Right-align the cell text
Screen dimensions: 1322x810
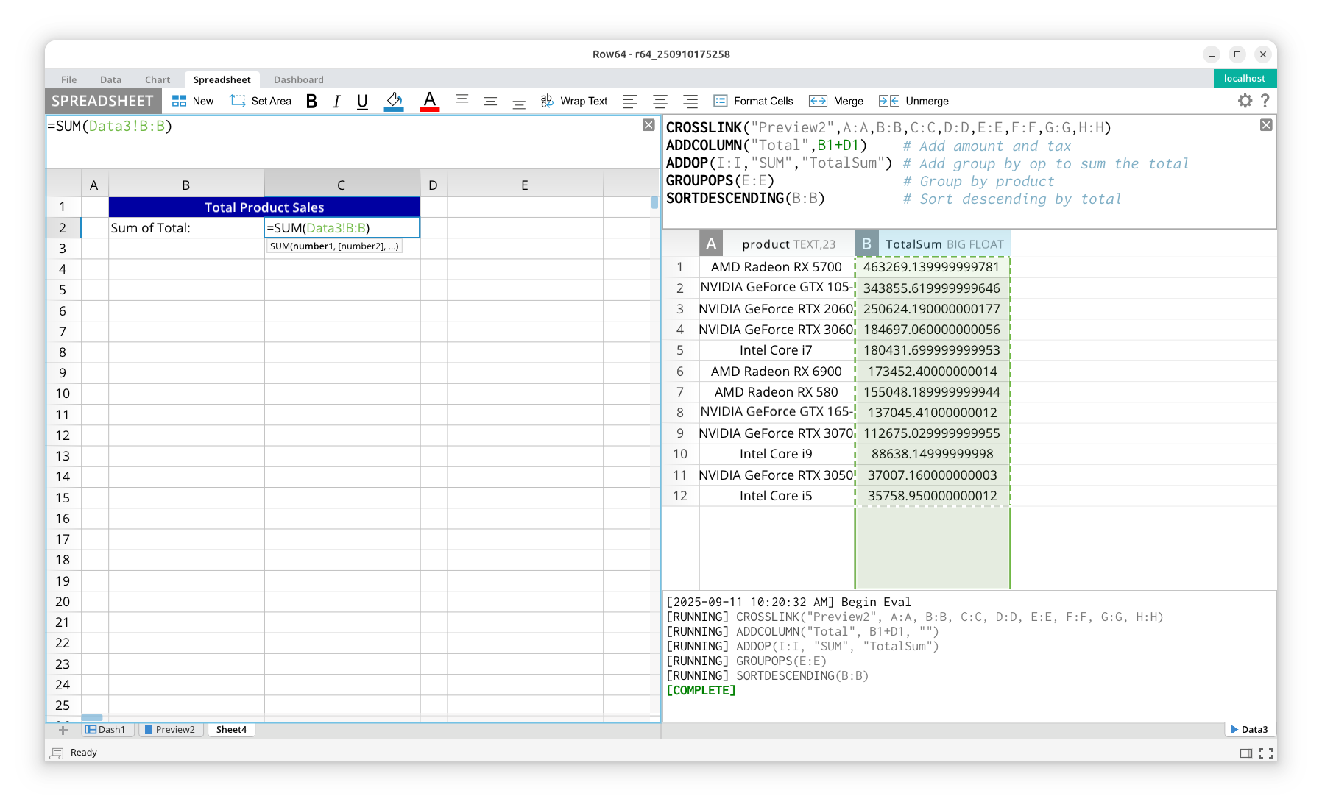[690, 102]
